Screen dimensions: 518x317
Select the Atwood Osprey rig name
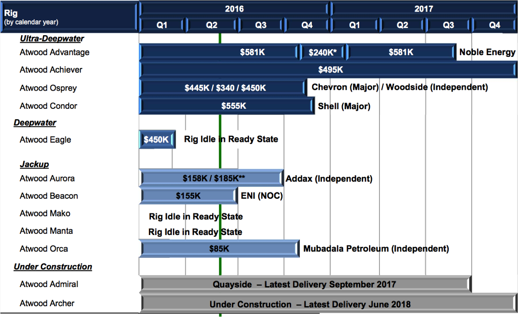coord(48,88)
